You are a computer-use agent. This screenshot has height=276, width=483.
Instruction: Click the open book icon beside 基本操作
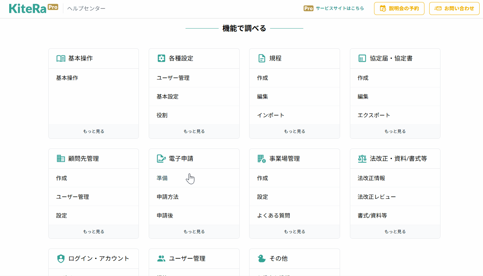pyautogui.click(x=61, y=58)
